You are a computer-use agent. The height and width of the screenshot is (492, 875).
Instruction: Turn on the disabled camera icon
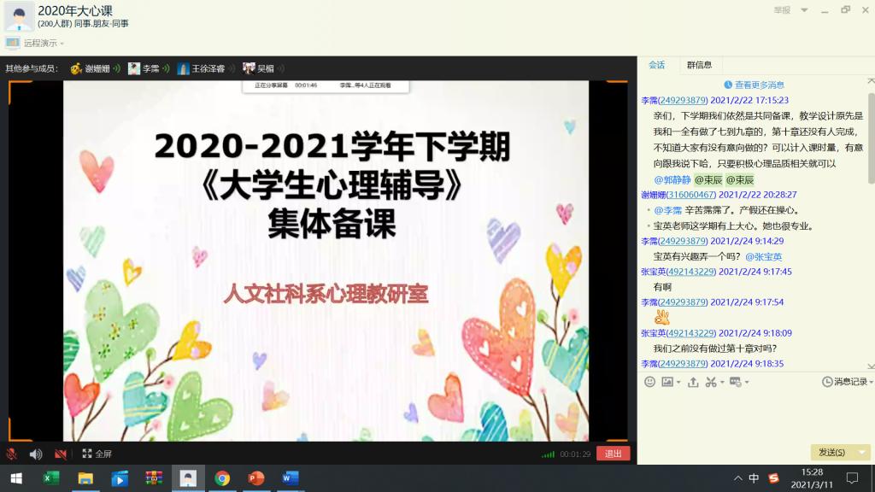(61, 454)
